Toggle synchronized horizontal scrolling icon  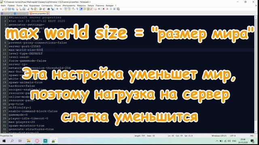tap(69, 9)
